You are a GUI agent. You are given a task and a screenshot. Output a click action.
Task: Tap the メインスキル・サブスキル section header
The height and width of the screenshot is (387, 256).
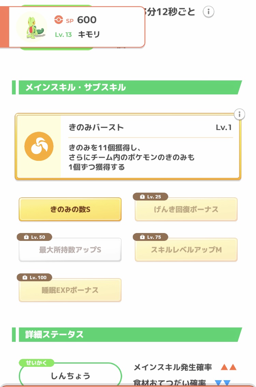[x=127, y=87]
